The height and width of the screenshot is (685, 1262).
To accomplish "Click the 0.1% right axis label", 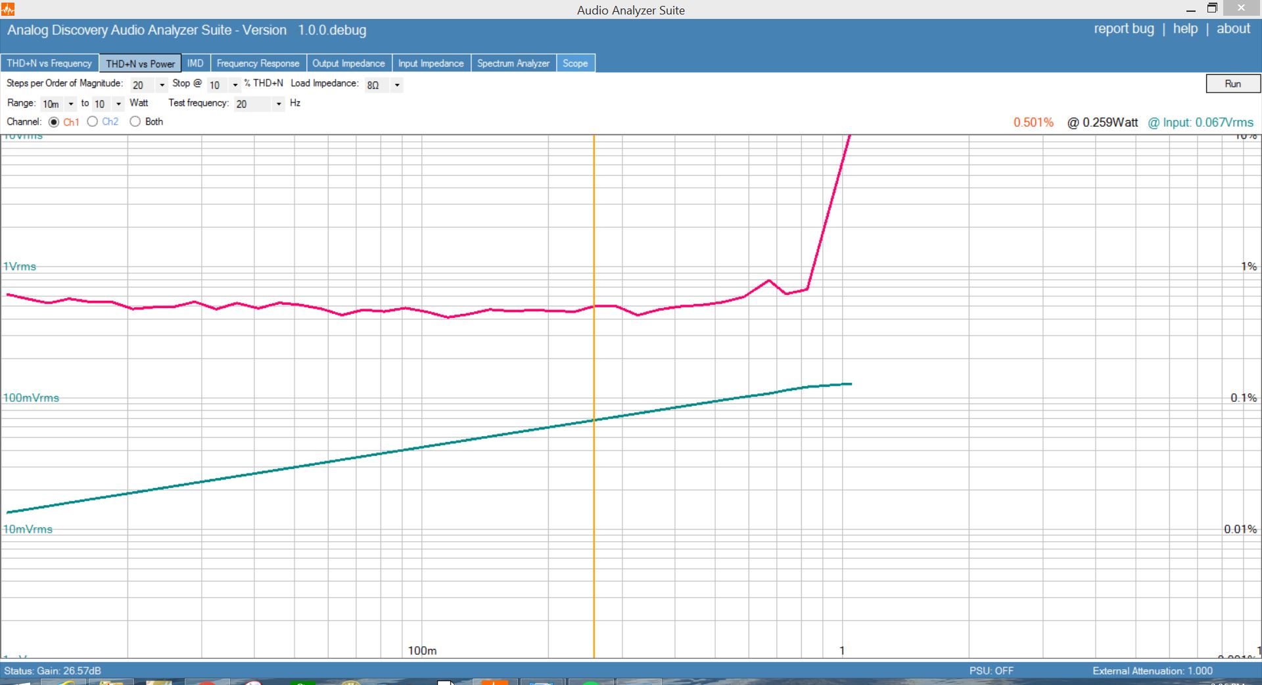I will click(1243, 397).
